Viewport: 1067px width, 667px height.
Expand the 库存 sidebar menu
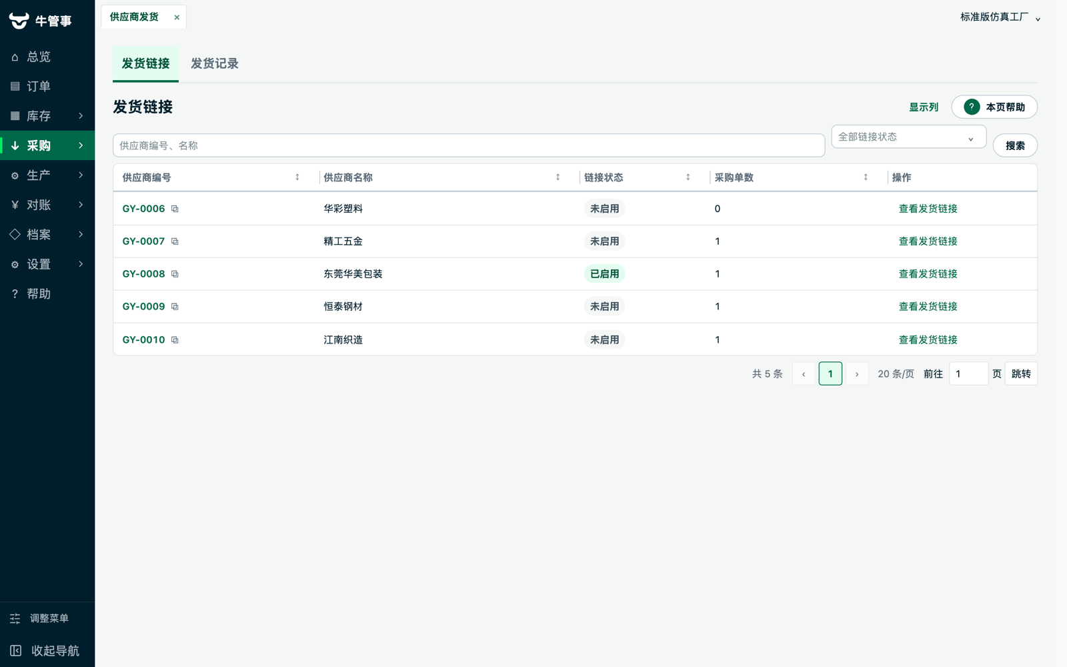pyautogui.click(x=47, y=116)
